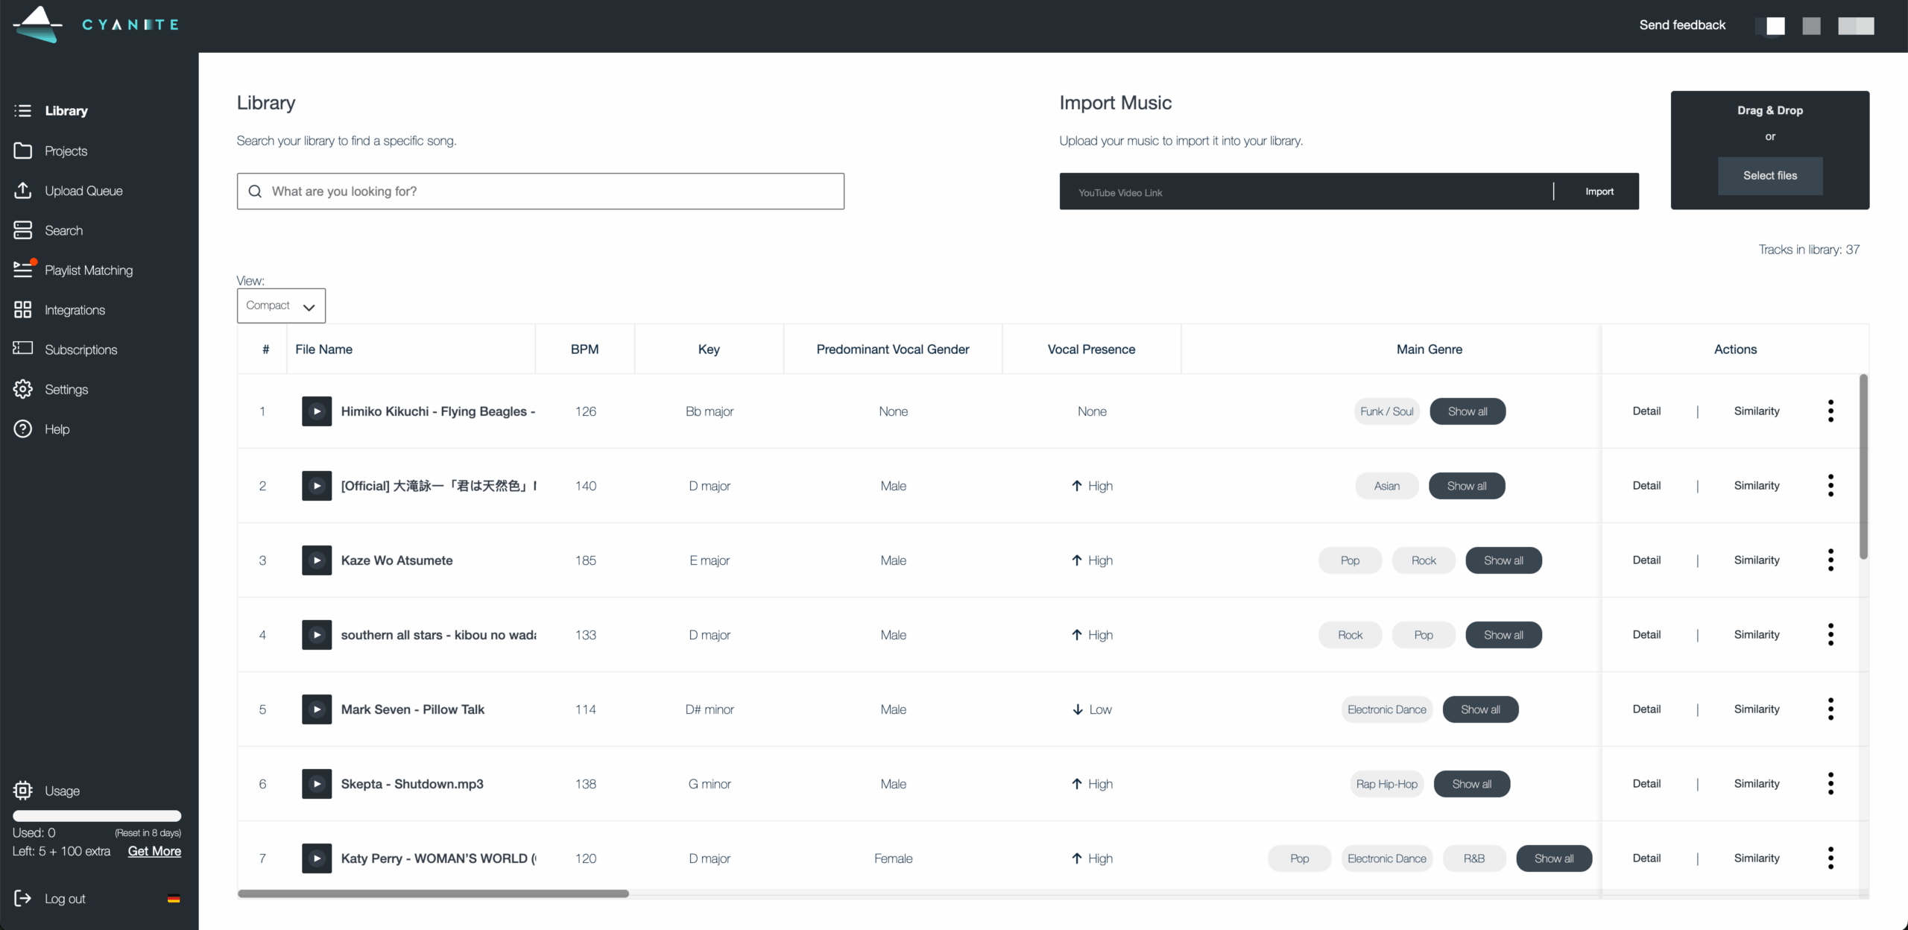This screenshot has width=1908, height=930.
Task: Play the Skepta - Shutdown.mp3 track
Action: click(x=317, y=784)
